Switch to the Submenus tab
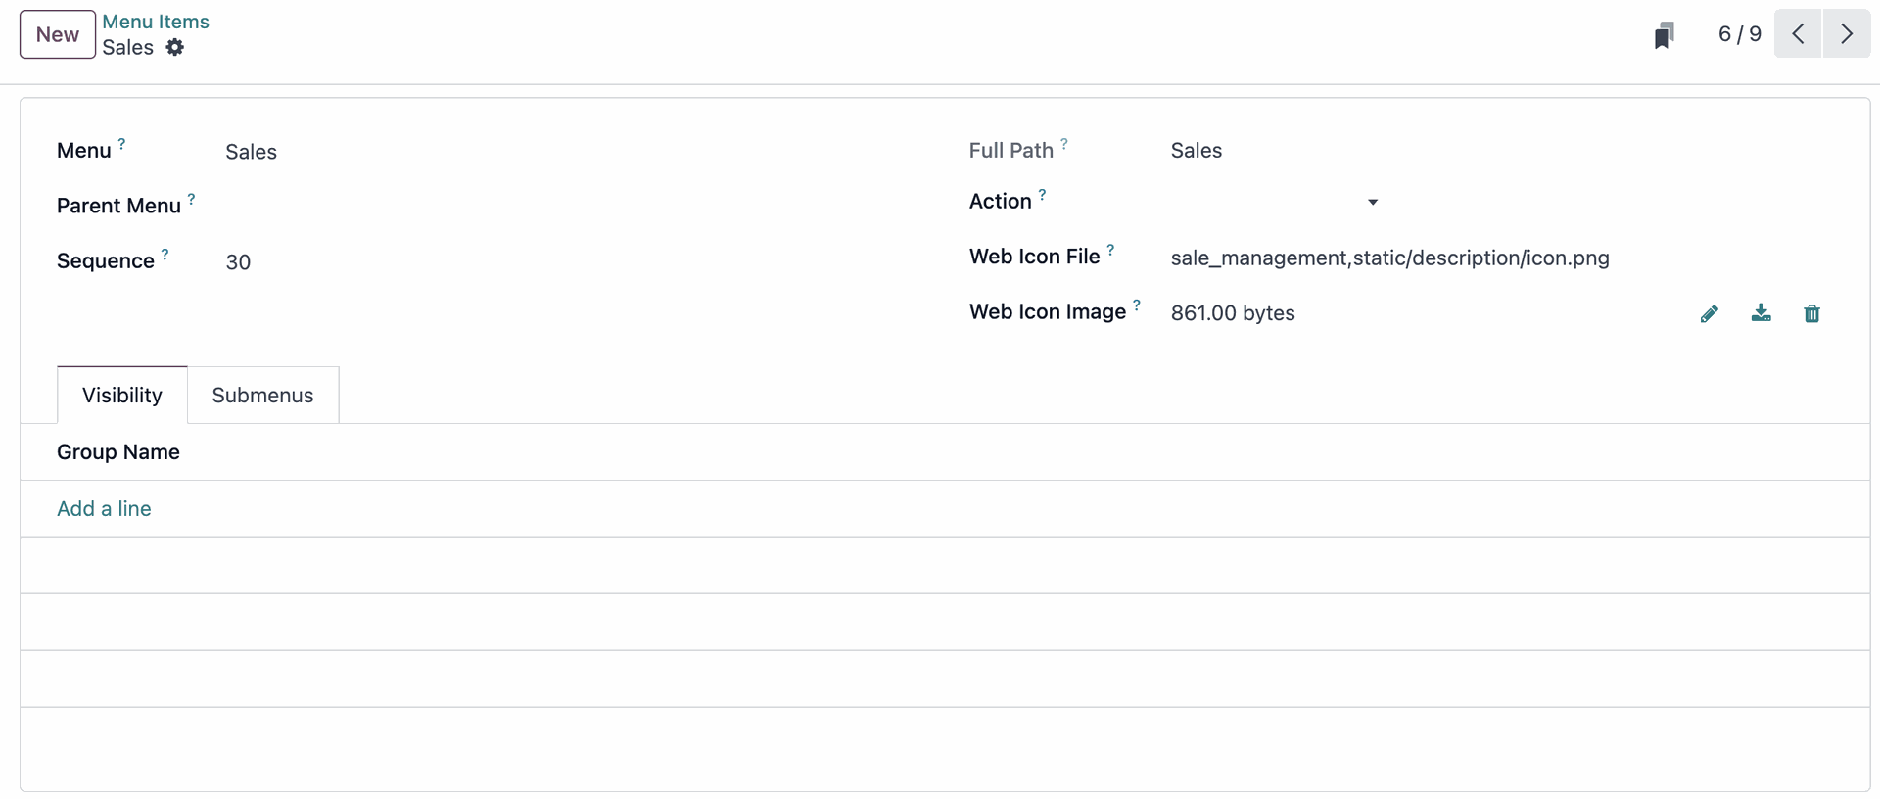Viewport: 1880px width, 799px height. 262,396
